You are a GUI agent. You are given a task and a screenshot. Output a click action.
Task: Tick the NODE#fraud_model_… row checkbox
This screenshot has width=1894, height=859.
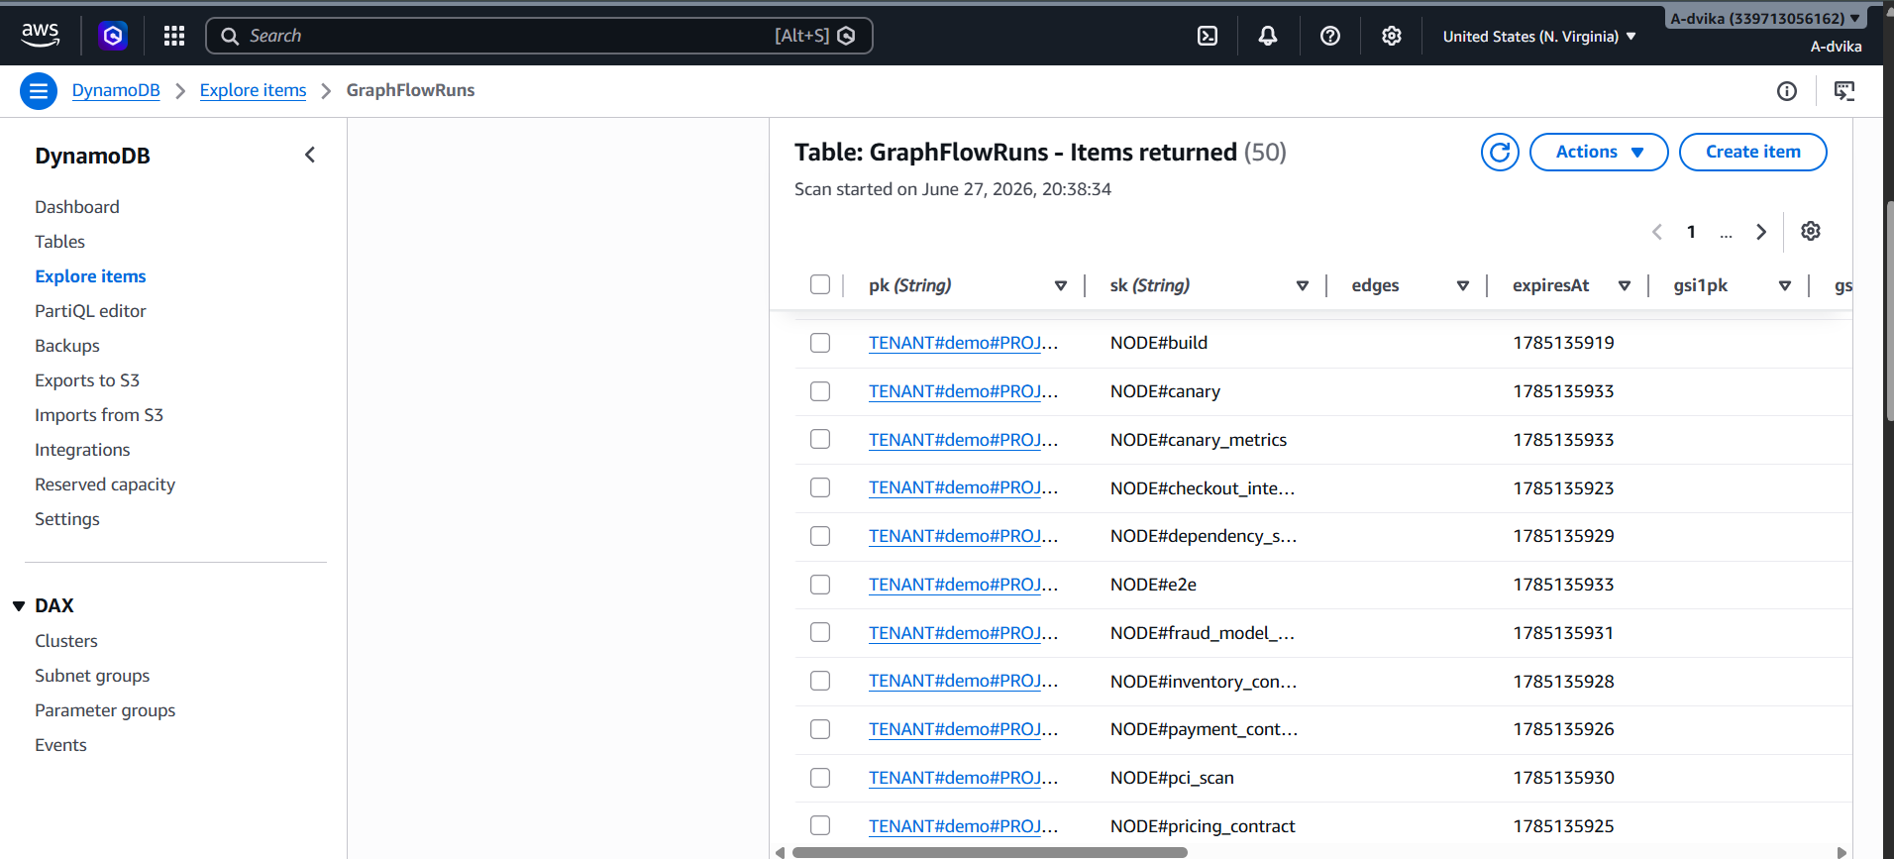tap(820, 632)
